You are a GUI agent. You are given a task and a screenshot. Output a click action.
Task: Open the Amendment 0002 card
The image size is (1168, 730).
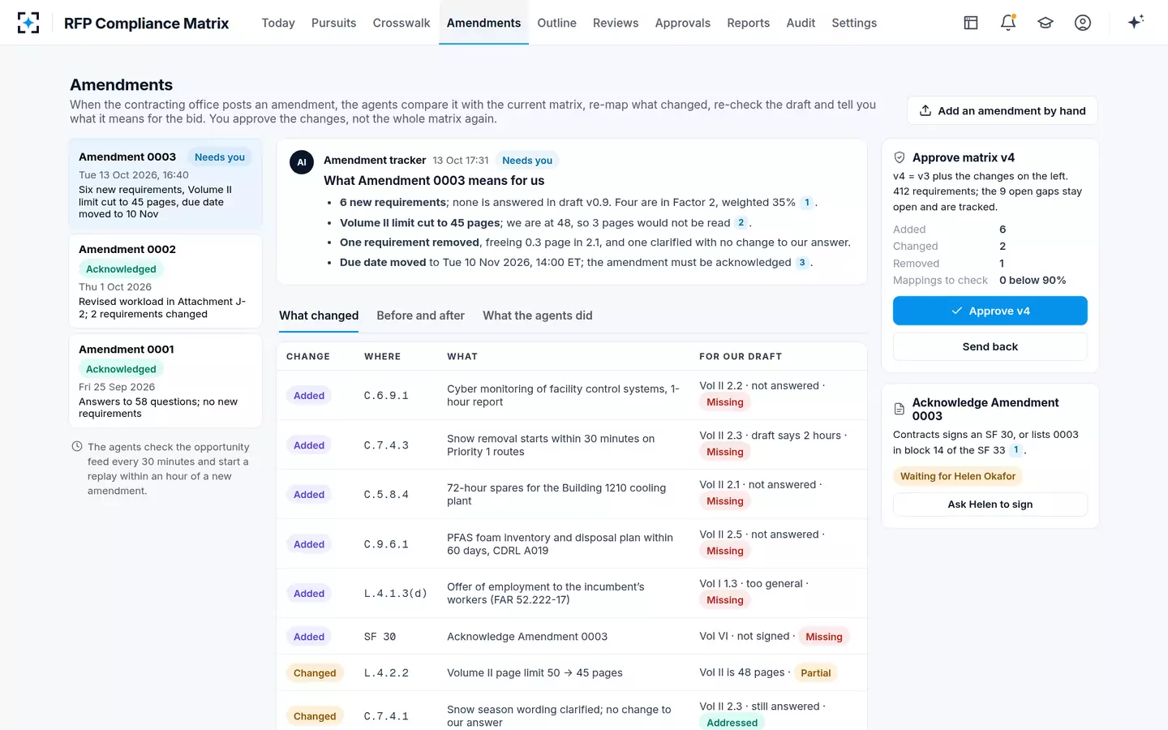(x=165, y=281)
